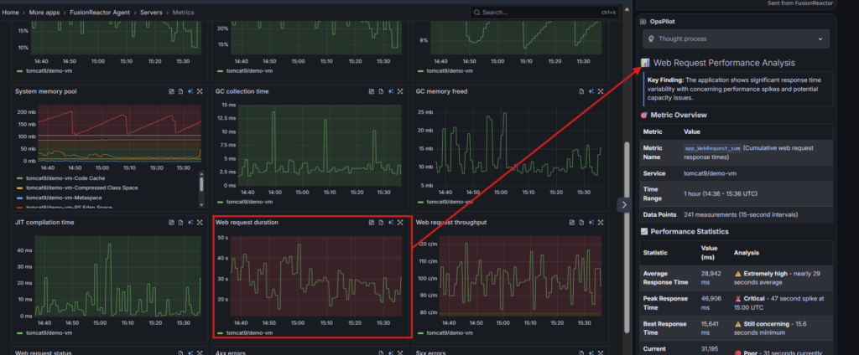Expand JIT compilation time panel to fullscreen
The image size is (859, 355).
[200, 223]
